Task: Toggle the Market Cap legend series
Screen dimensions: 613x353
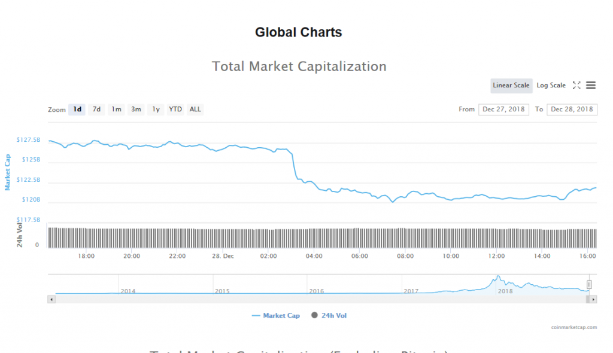Action: 276,315
